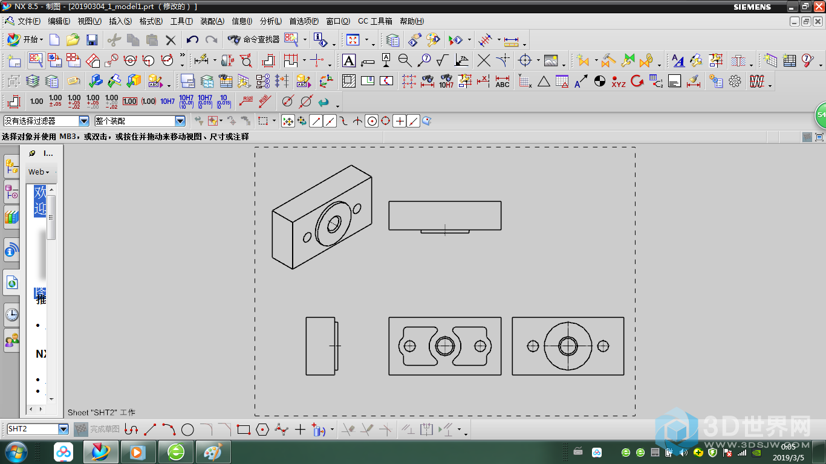
Task: Open the Roles people tab in resource bar
Action: point(11,341)
